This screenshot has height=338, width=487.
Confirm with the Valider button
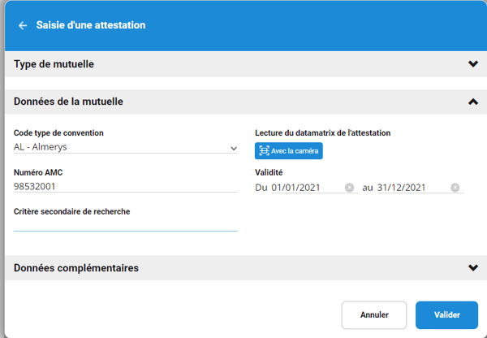[446, 315]
